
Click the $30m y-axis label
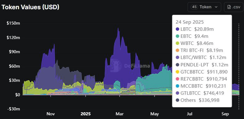point(14,81)
